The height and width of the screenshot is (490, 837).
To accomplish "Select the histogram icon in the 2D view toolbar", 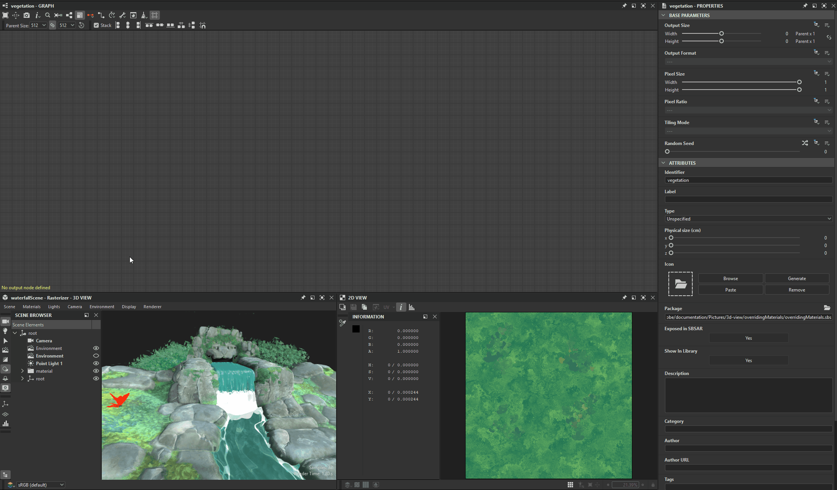I will [412, 307].
